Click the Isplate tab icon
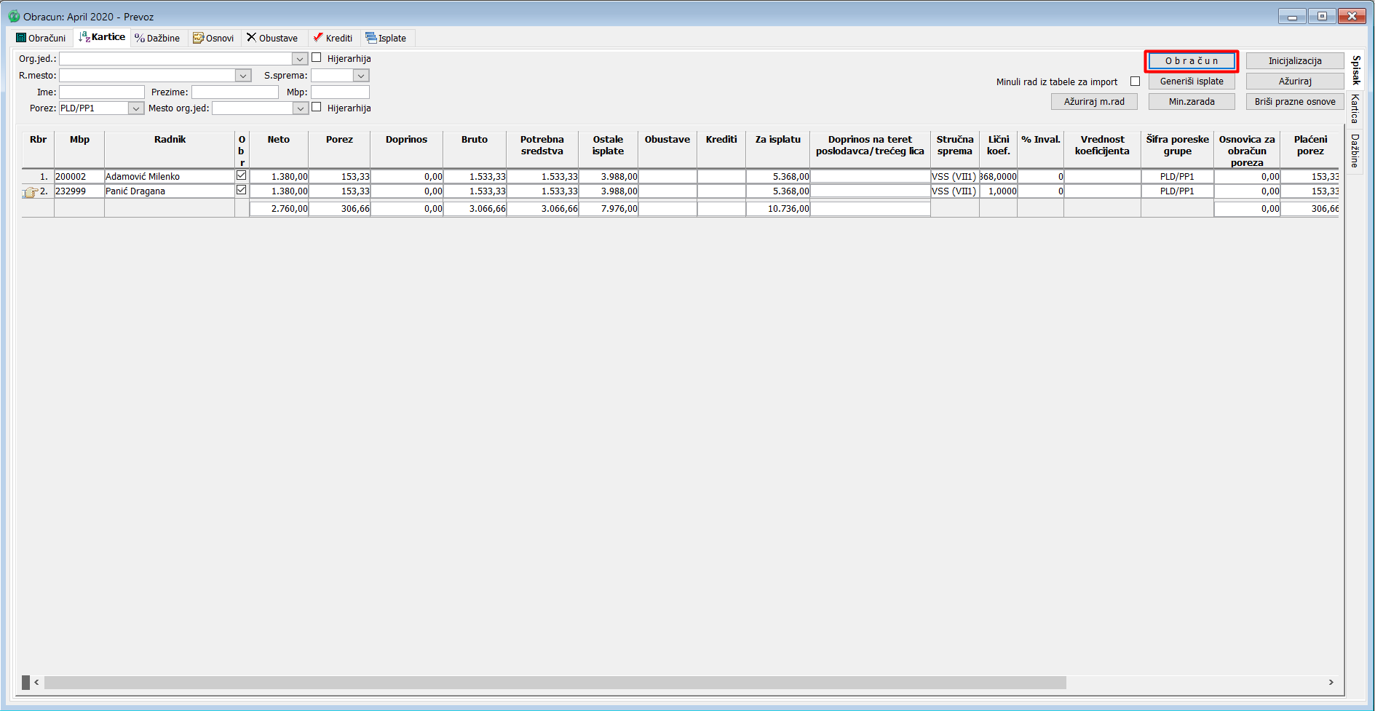Screen dimensions: 1375x711 [x=371, y=38]
